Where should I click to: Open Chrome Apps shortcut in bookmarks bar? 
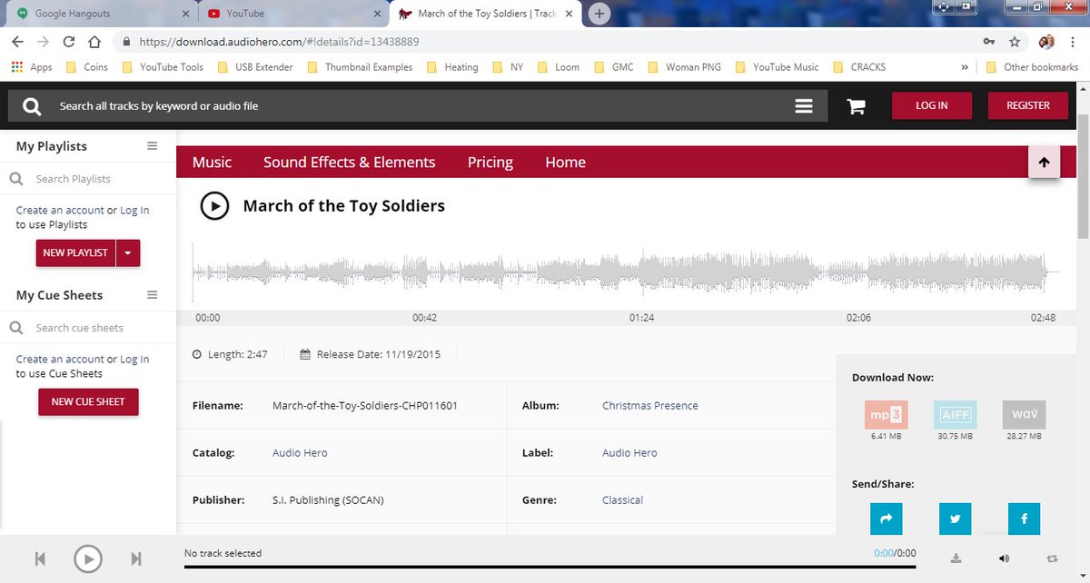(32, 67)
